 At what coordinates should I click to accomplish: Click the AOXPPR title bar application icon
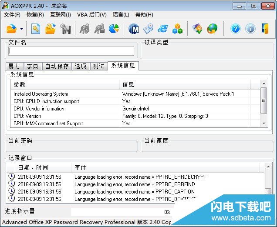coord(6,6)
